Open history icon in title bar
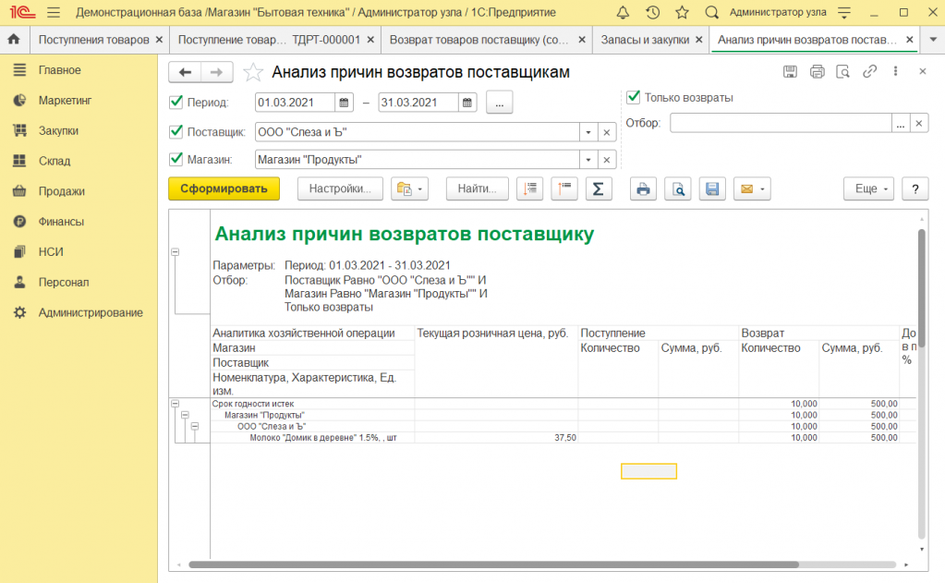945x583 pixels. pyautogui.click(x=653, y=13)
